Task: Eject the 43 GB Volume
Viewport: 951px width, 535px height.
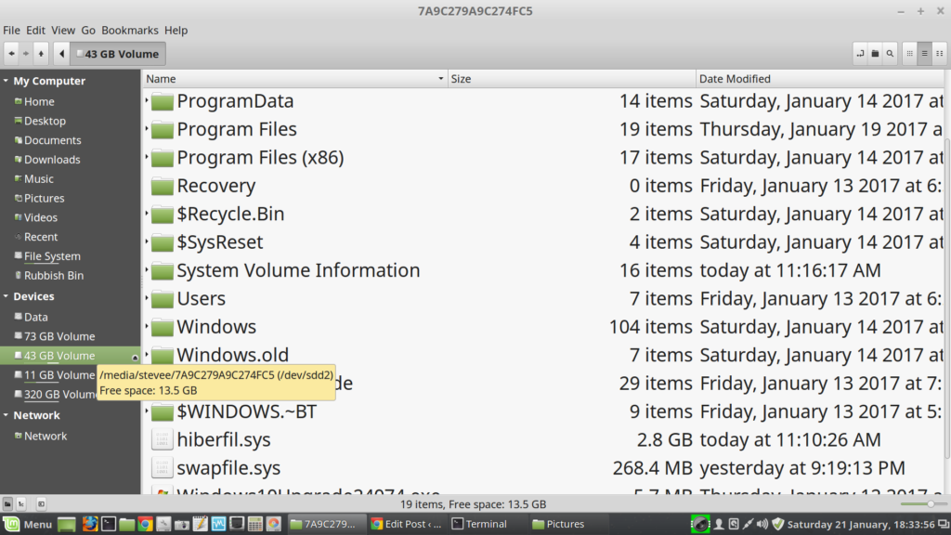Action: 135,357
